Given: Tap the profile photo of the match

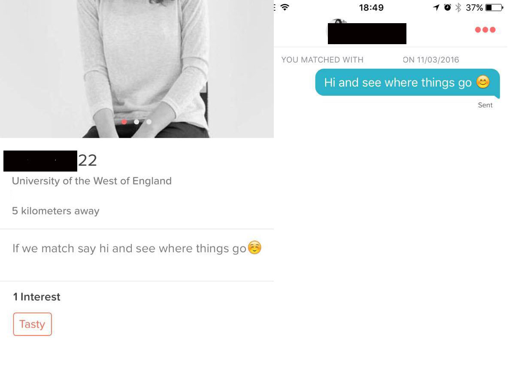Looking at the screenshot, I should coord(136,69).
